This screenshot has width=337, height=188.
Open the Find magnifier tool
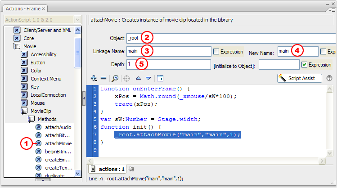(115, 78)
